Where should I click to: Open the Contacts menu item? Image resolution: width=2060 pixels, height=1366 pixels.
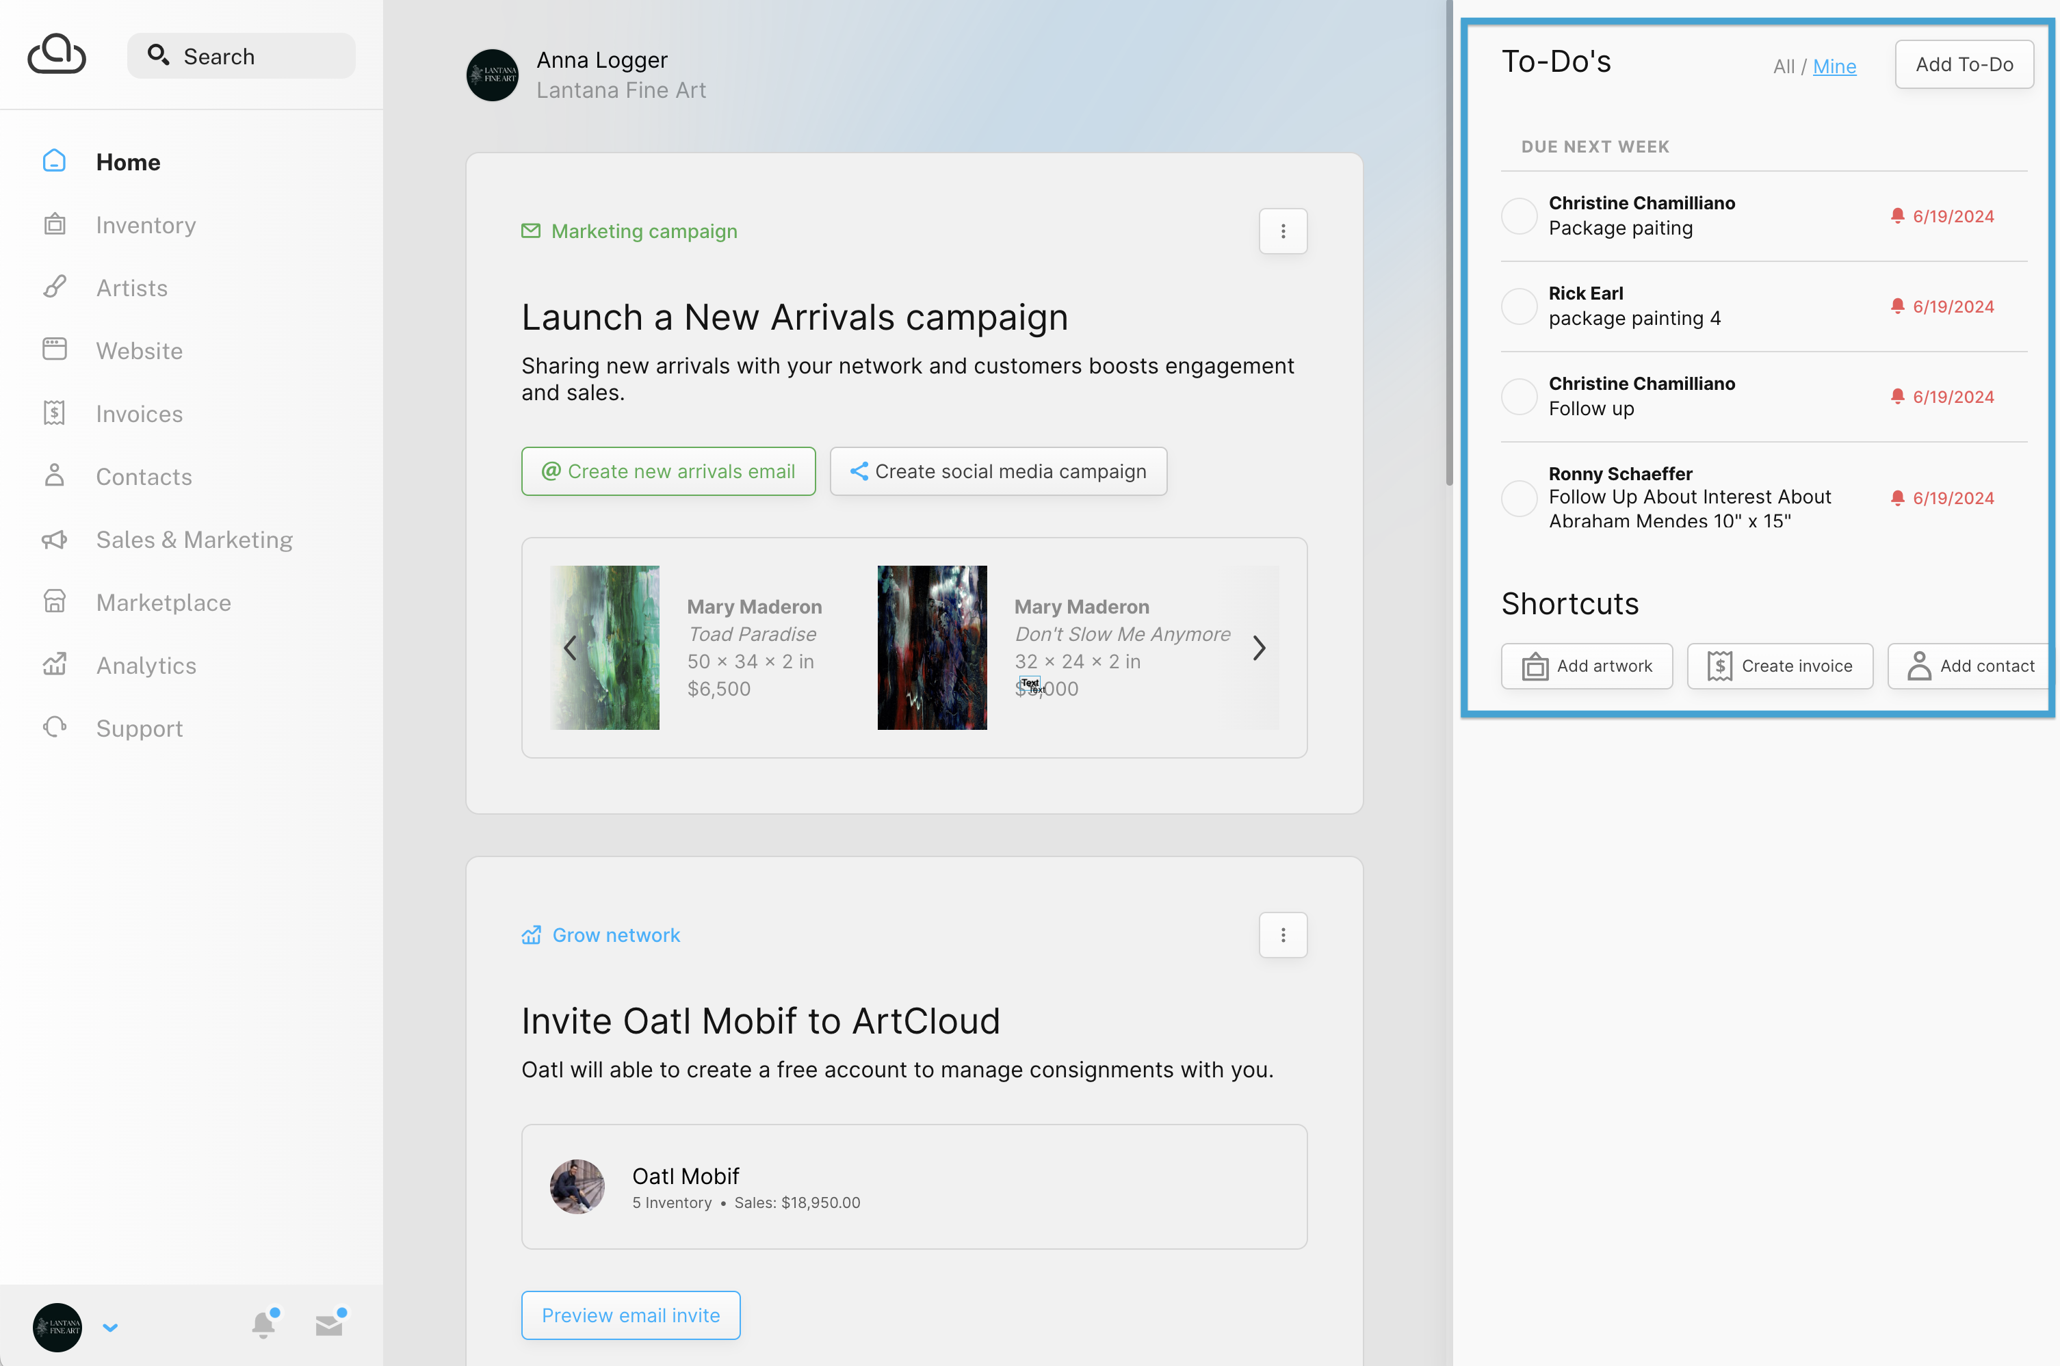click(144, 477)
